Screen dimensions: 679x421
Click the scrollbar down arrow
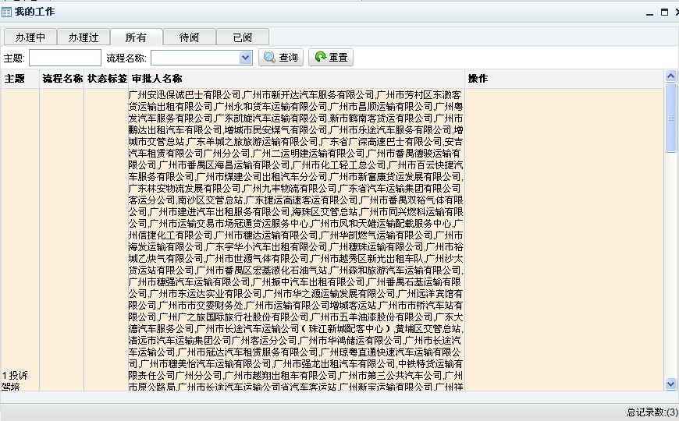click(x=670, y=384)
